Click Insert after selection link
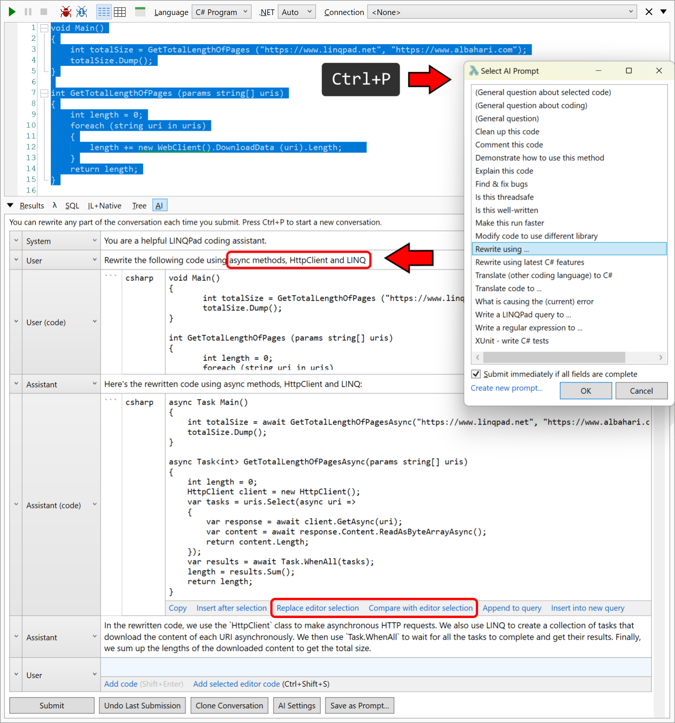Viewport: 675px width, 723px height. click(231, 608)
